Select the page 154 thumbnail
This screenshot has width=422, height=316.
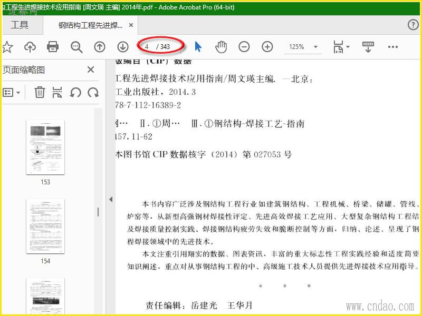45,226
